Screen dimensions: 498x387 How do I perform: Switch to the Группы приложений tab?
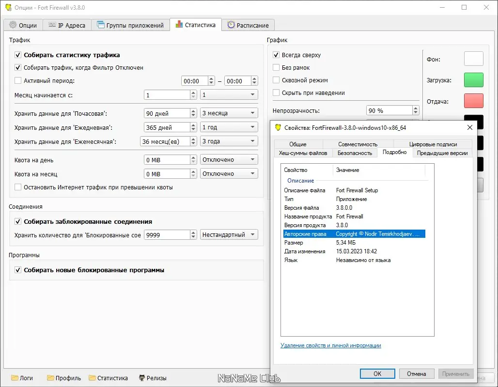click(x=130, y=25)
